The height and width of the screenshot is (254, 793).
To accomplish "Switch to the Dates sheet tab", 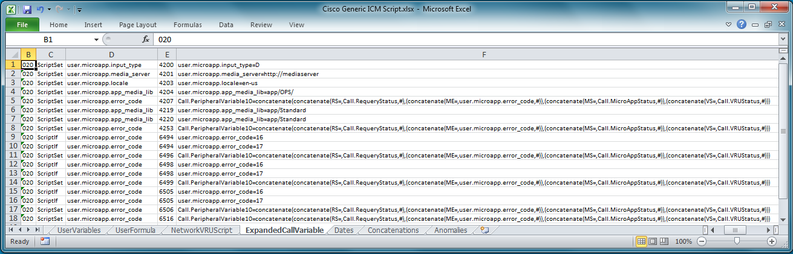I will click(x=344, y=230).
